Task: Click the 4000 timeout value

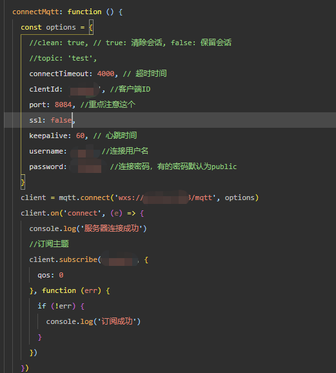Action: 106,74
